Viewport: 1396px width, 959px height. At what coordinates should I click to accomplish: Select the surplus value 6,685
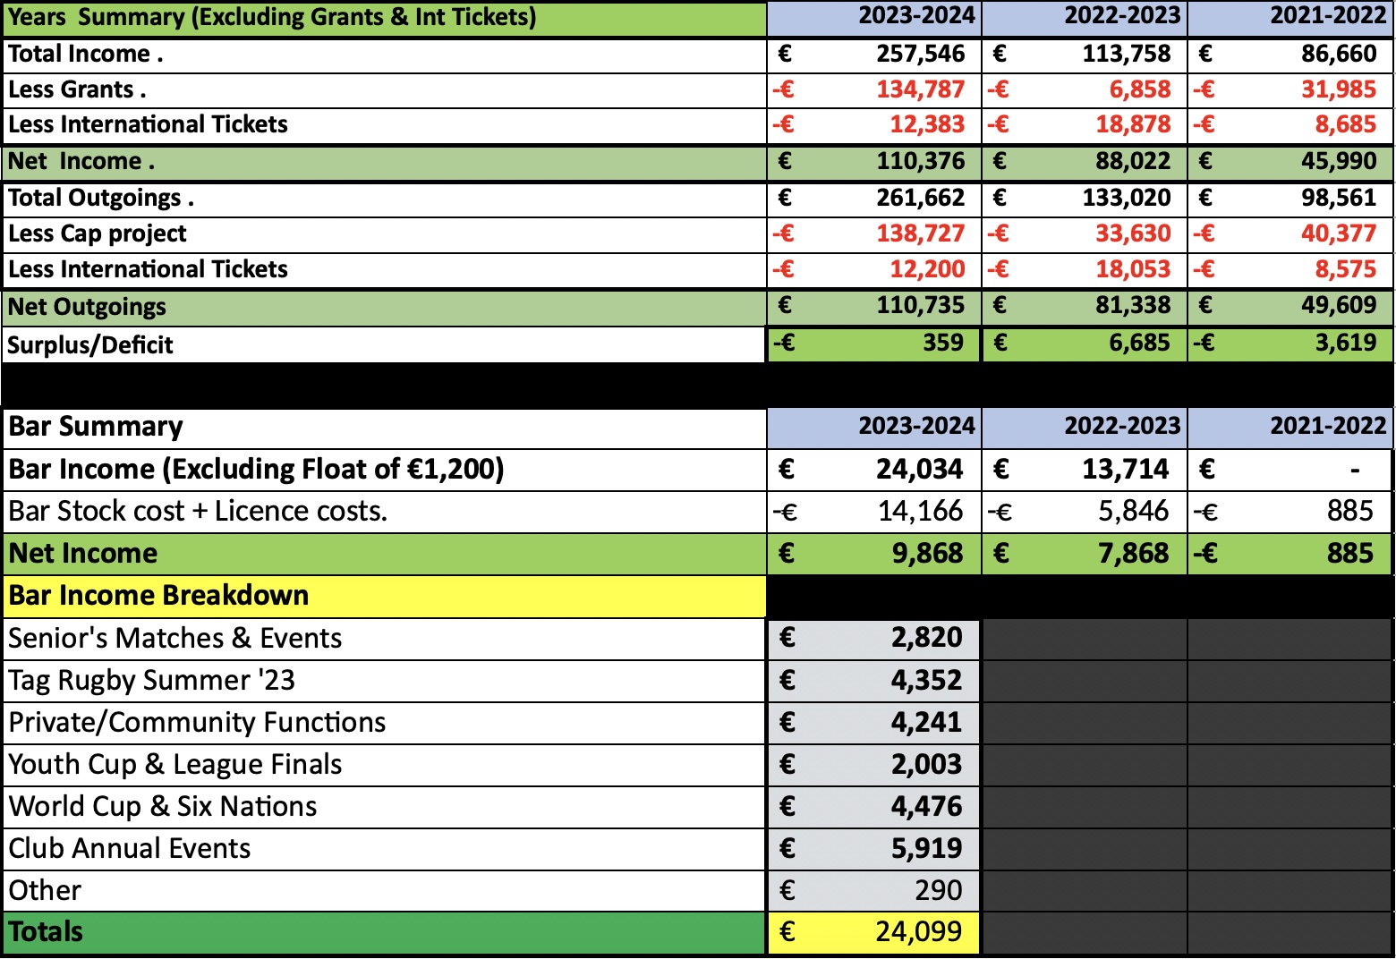coord(1140,343)
